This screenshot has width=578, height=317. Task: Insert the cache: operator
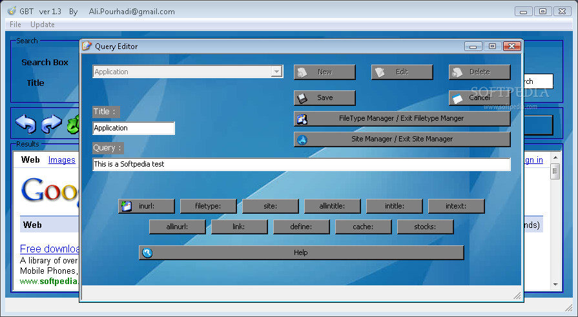click(x=363, y=227)
